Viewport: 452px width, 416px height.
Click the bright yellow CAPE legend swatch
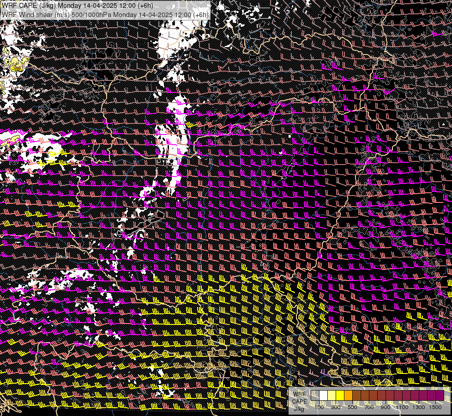pyautogui.click(x=340, y=396)
